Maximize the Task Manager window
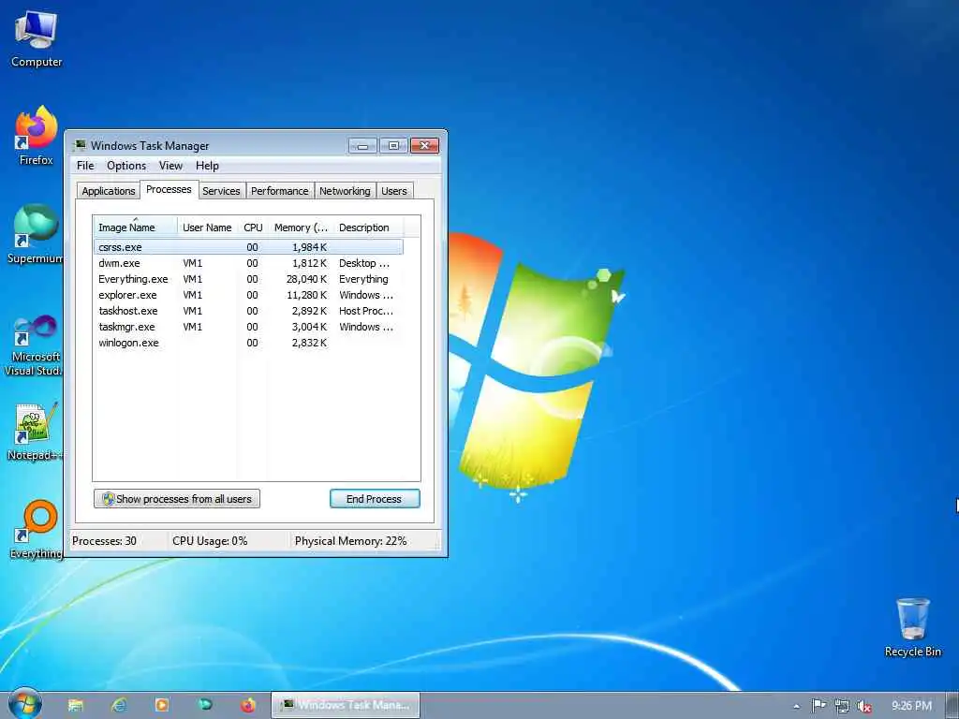Viewport: 959px width, 719px height. coord(393,145)
